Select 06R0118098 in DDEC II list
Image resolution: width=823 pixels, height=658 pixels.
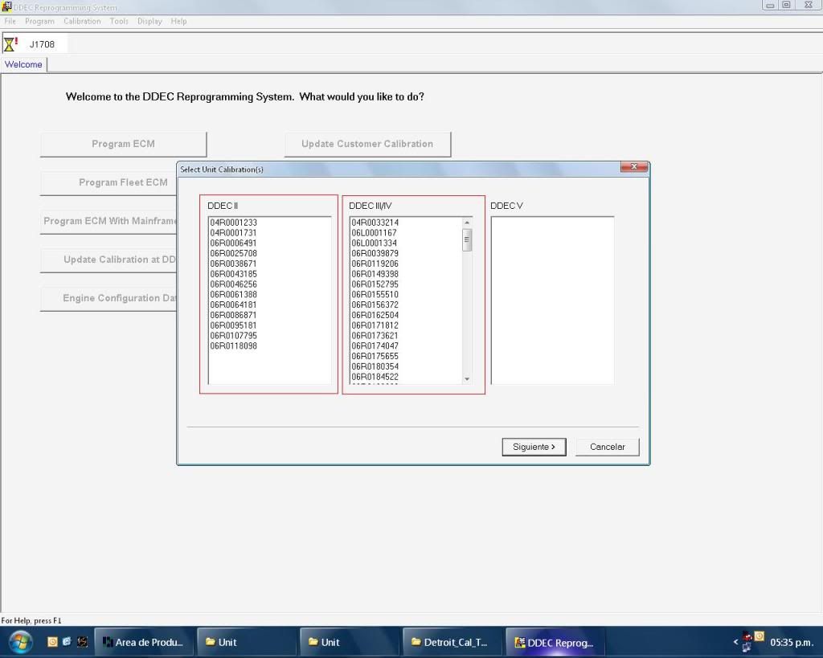click(x=234, y=345)
